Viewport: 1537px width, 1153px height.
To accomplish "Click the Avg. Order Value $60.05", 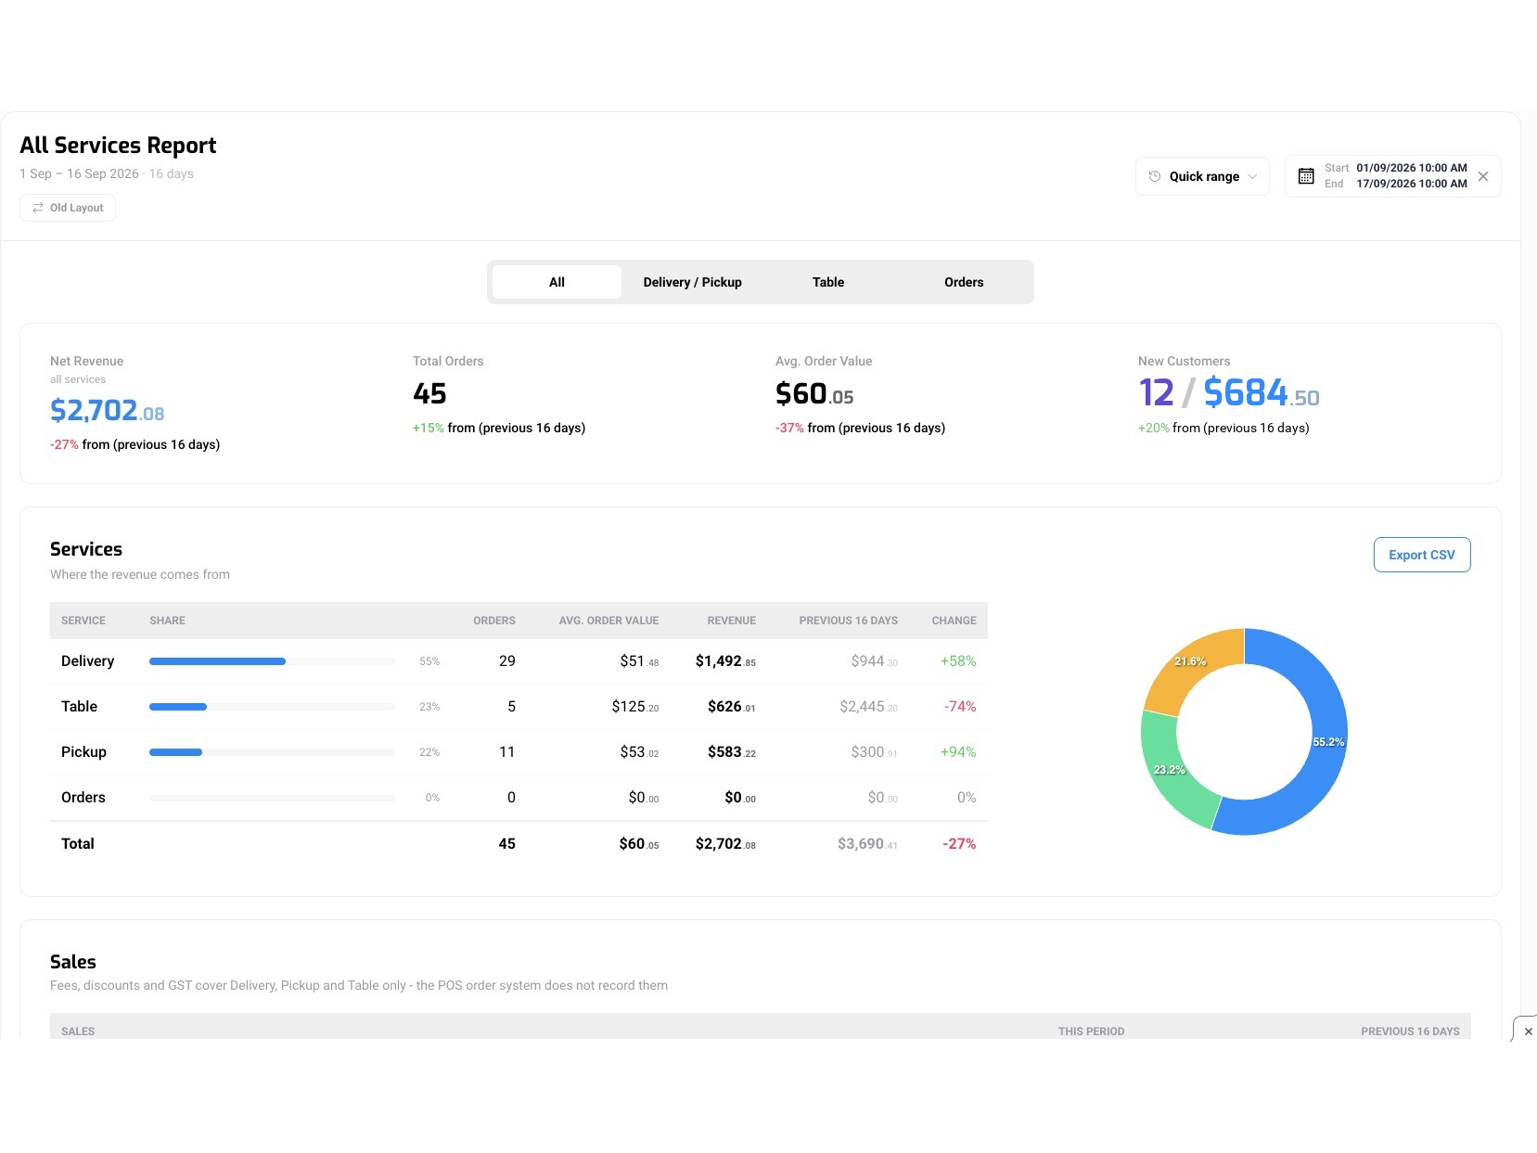I will [x=814, y=394].
